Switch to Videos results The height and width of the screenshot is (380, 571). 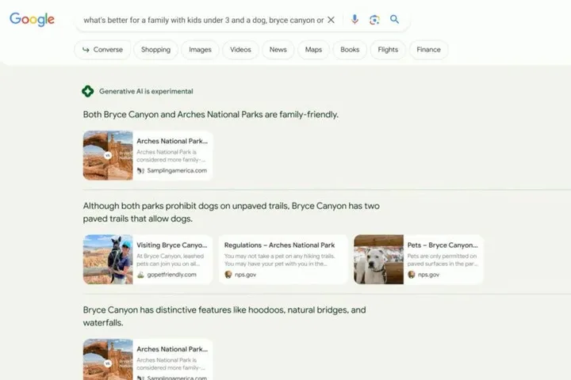(x=240, y=50)
